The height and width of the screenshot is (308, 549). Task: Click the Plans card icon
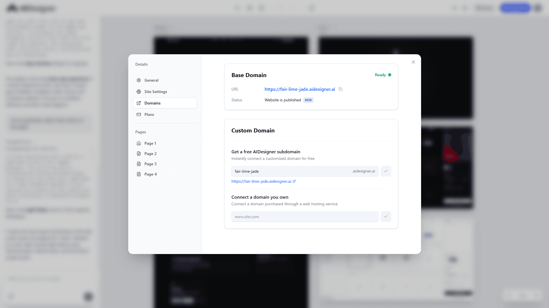coord(139,114)
